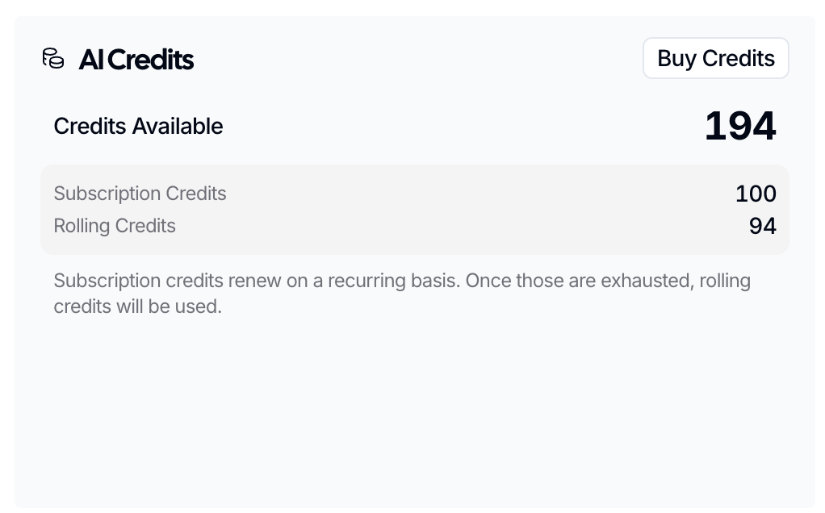Click the Rolling Credits row label
The height and width of the screenshot is (513, 825).
click(115, 226)
